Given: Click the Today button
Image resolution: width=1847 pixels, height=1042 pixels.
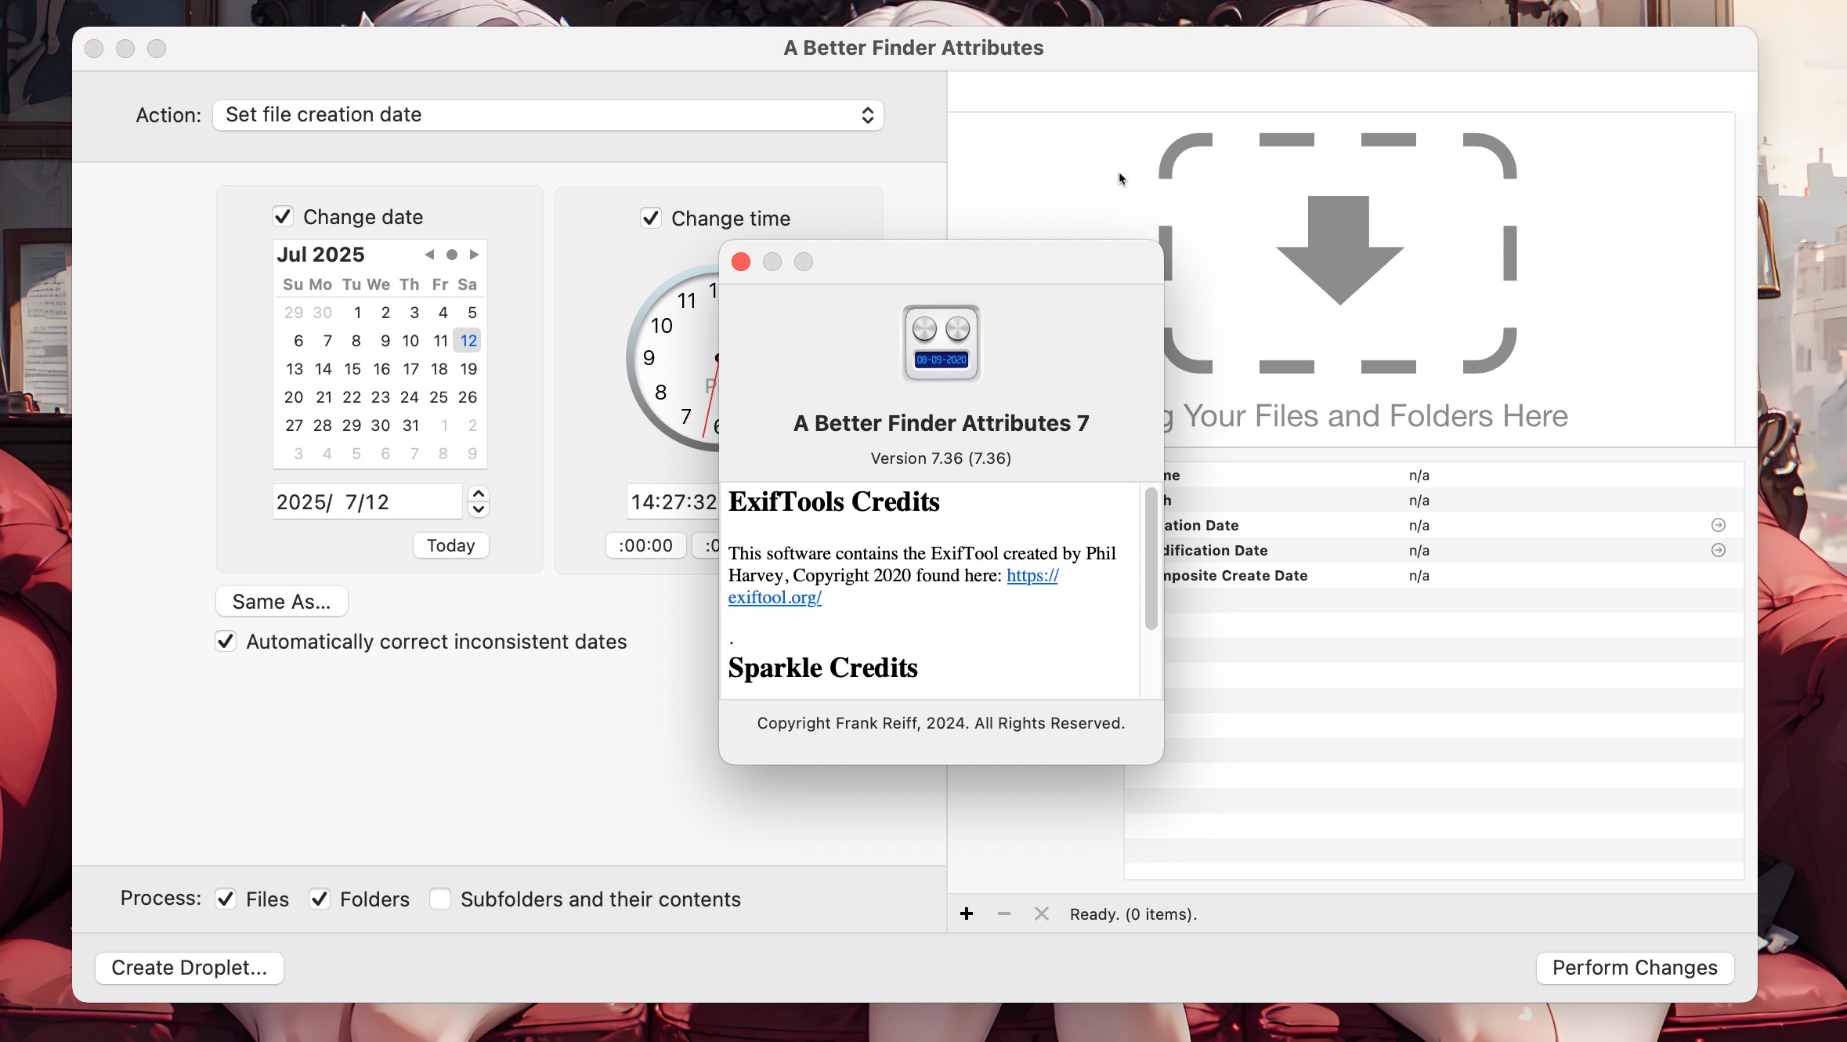Looking at the screenshot, I should [x=451, y=545].
